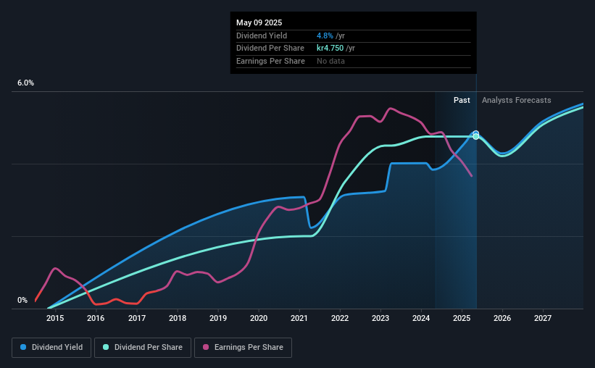Click the tooltip 'Earnings Per Share' row label
The image size is (595, 368).
(270, 61)
